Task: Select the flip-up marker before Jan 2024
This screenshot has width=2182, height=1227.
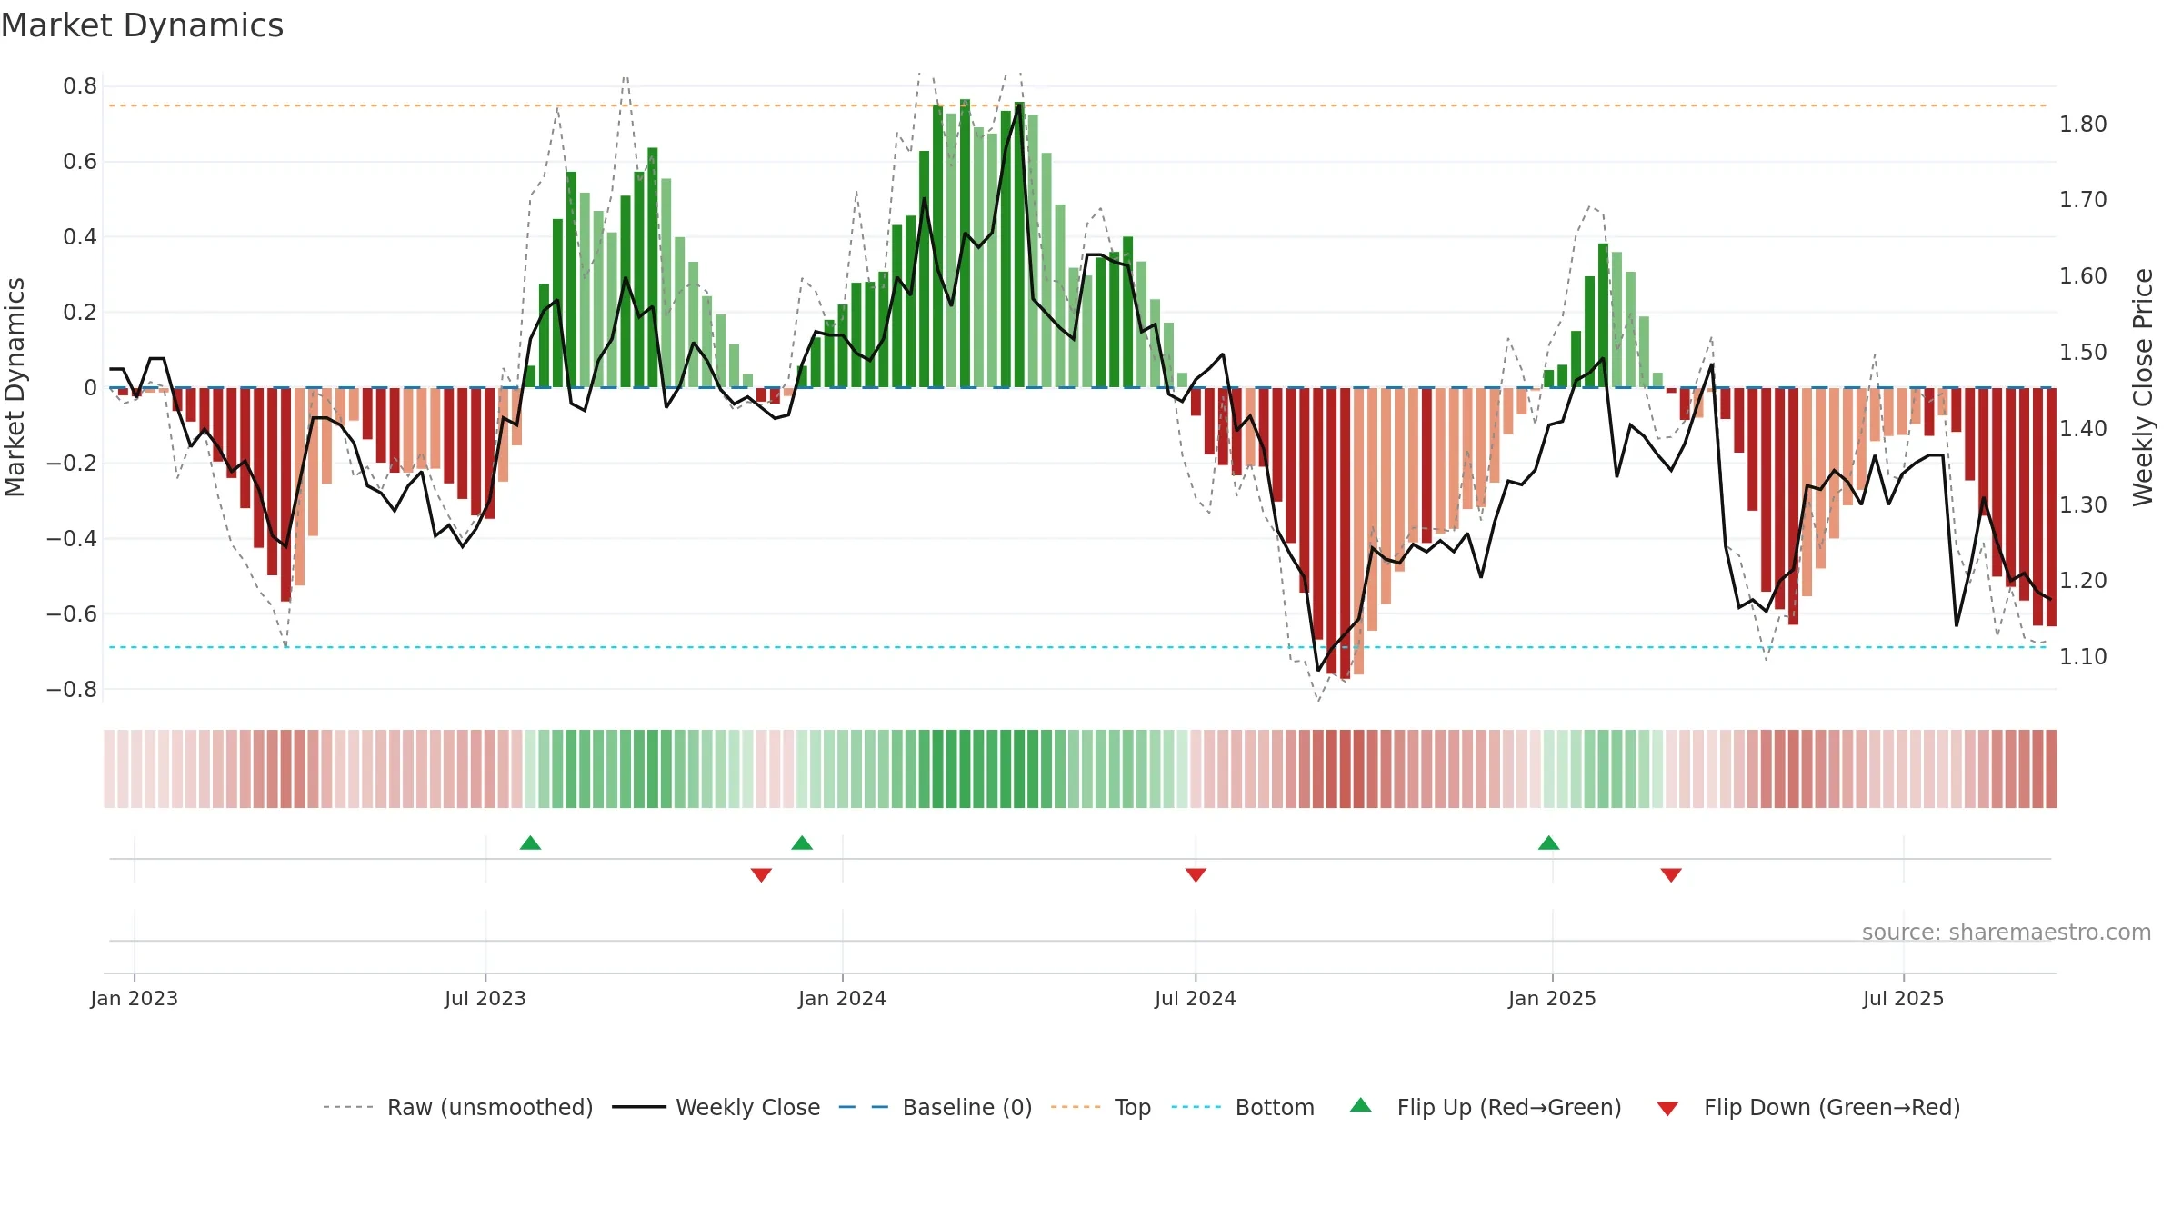Action: click(802, 843)
